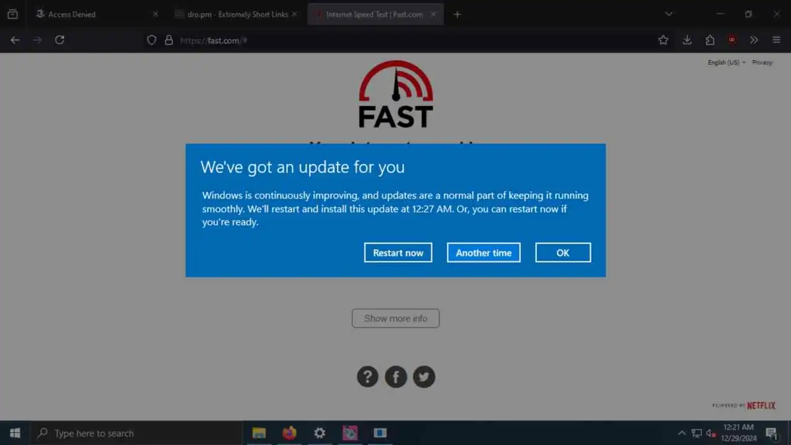Close the Access Denied tab
The height and width of the screenshot is (445, 791).
pos(155,14)
